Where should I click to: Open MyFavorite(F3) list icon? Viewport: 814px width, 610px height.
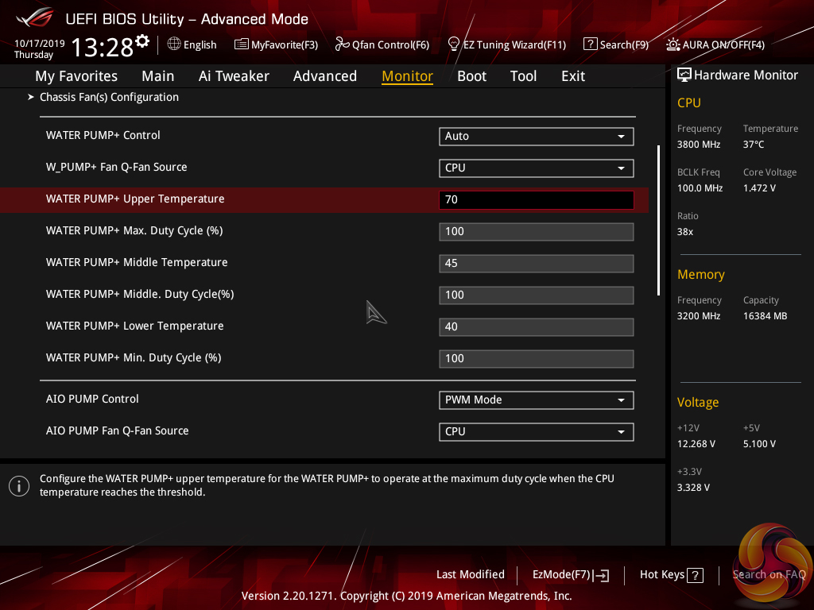[x=242, y=44]
